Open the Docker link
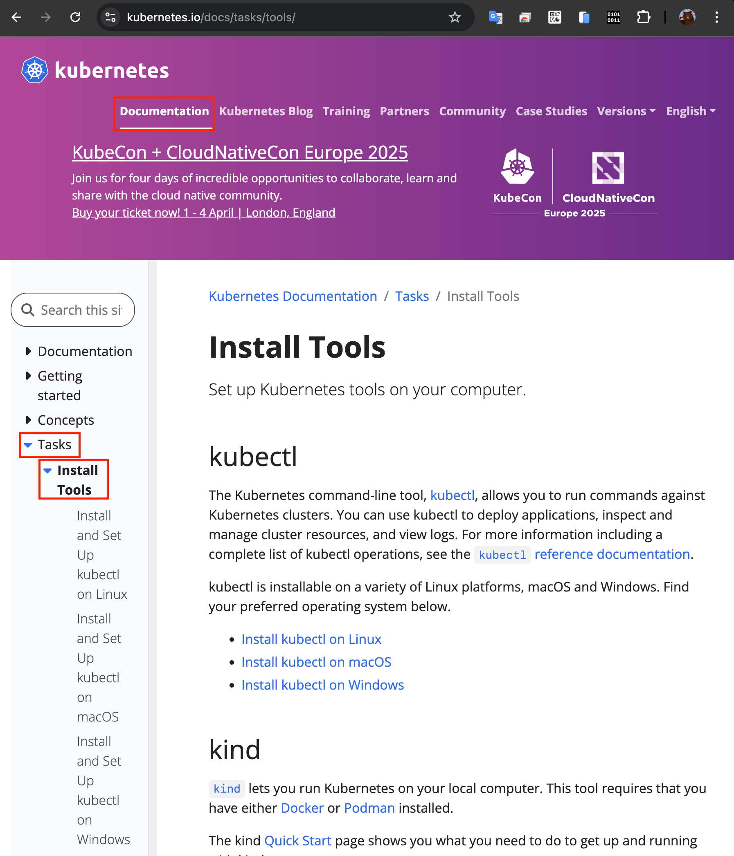The height and width of the screenshot is (856, 734). coord(302,808)
